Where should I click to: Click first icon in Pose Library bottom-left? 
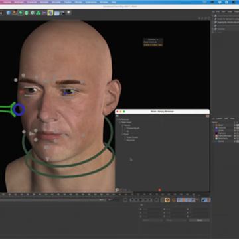click(x=117, y=190)
